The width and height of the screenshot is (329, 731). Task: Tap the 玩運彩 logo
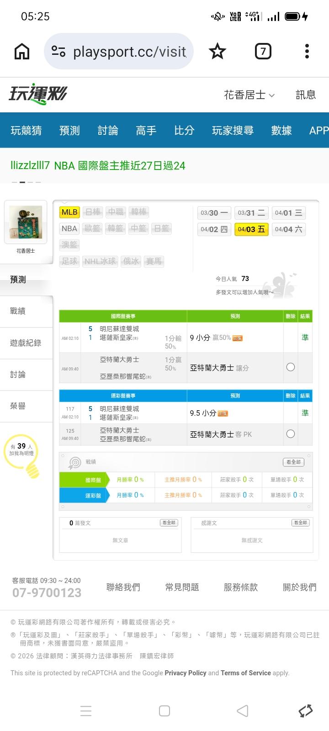click(37, 95)
